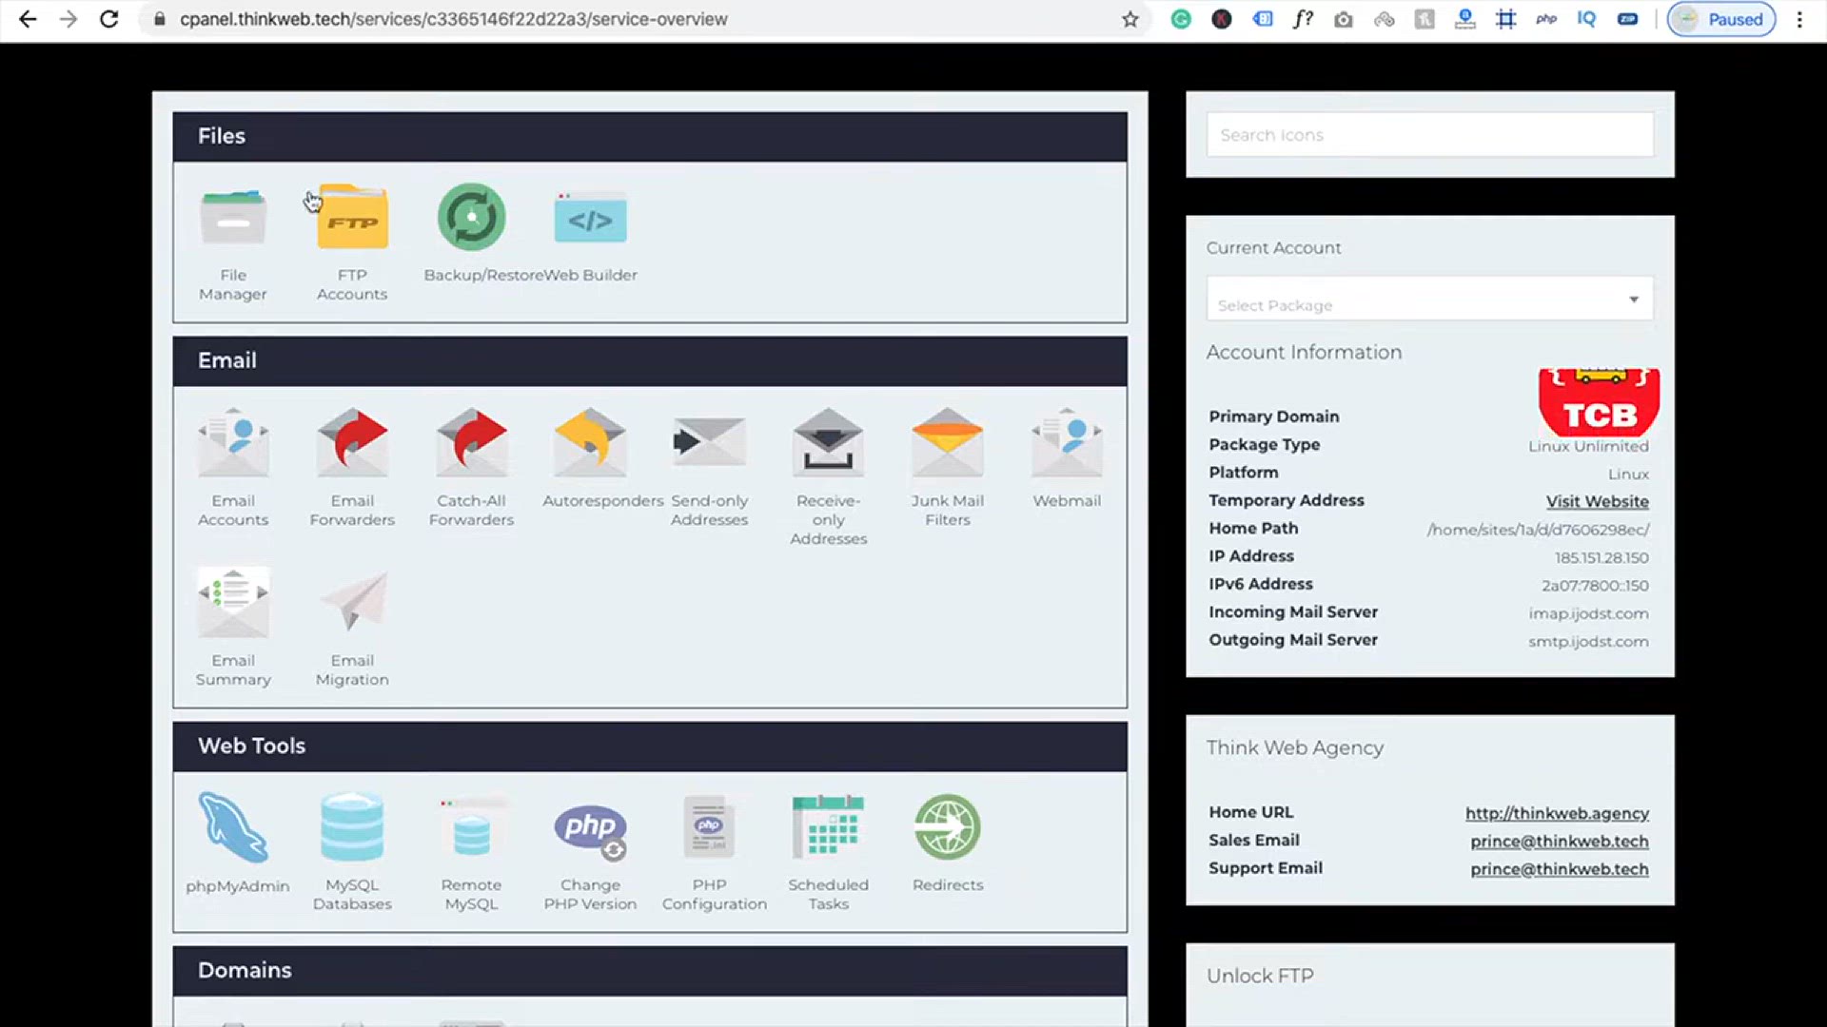
Task: Open FTP Accounts
Action: pyautogui.click(x=352, y=219)
